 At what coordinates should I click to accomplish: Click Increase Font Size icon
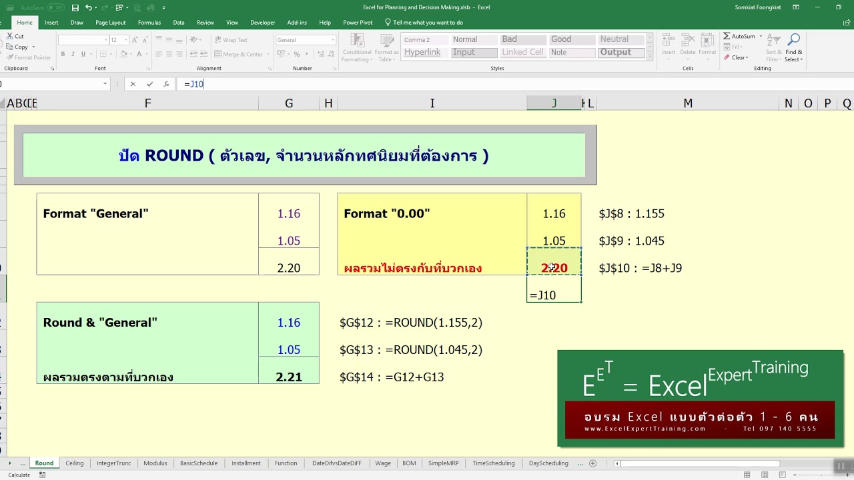[133, 40]
